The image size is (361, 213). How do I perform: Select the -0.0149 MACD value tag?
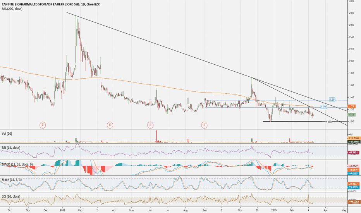pos(353,170)
